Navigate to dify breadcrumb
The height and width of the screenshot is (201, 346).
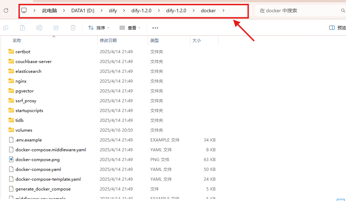[x=113, y=11]
